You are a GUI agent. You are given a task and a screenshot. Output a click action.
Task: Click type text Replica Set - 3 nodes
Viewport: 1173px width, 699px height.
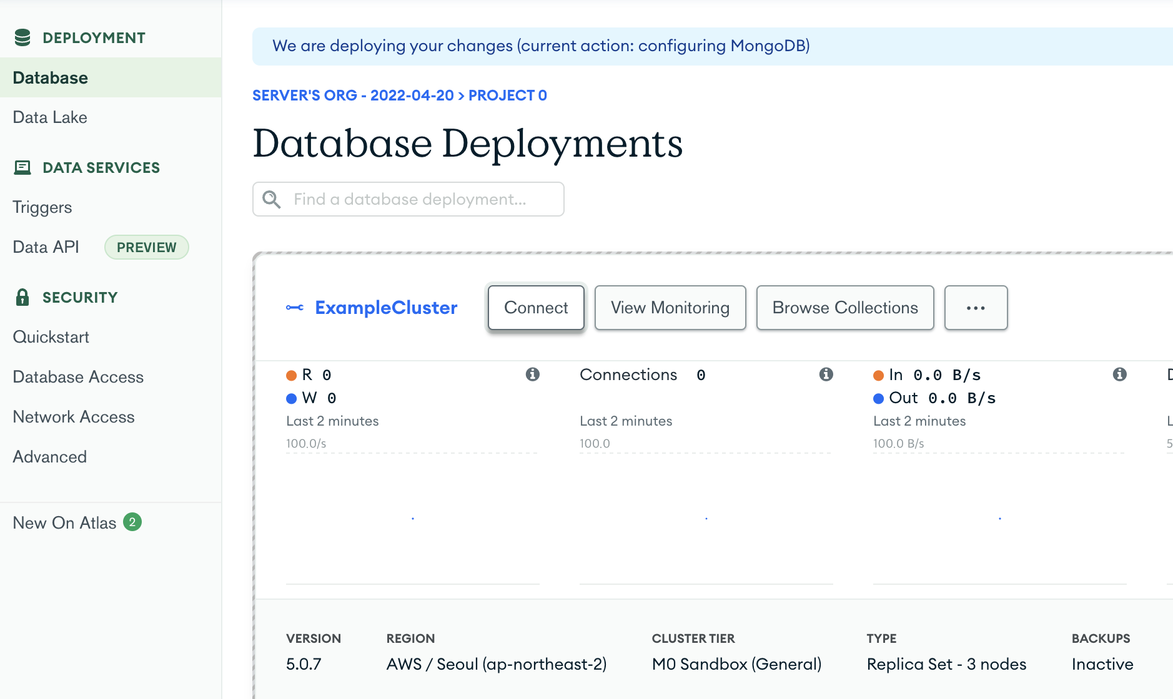946,664
